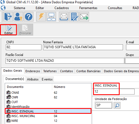Click the envelope inbox toolbar icon

64,17
